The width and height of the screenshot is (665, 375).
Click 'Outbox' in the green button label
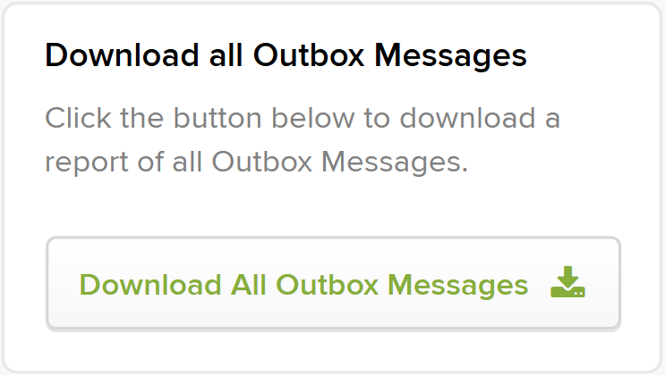(x=327, y=285)
